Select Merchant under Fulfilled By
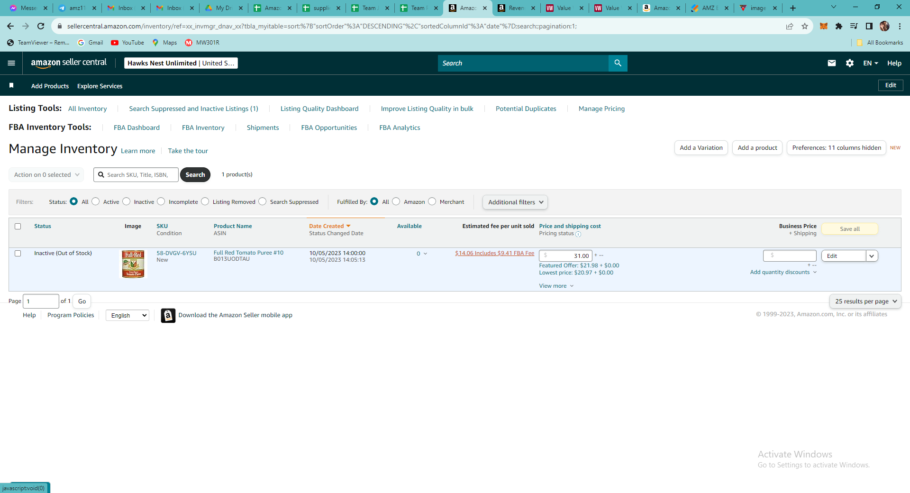Screen dimensions: 910x493 point(432,201)
